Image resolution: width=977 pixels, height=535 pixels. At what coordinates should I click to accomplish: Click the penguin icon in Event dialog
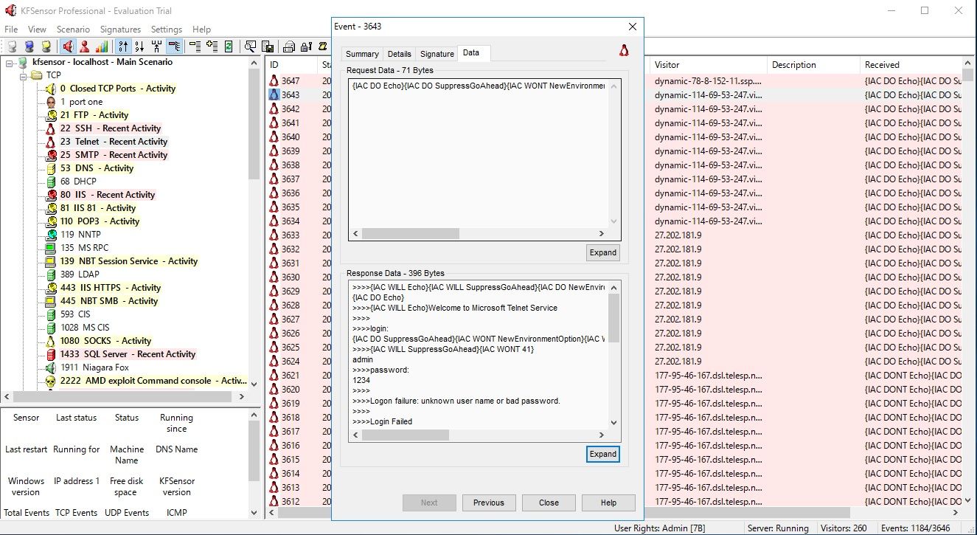point(624,51)
